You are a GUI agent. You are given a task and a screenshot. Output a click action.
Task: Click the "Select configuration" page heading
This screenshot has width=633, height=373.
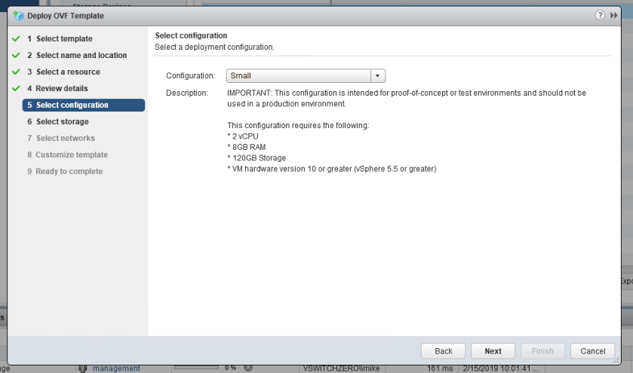point(191,35)
